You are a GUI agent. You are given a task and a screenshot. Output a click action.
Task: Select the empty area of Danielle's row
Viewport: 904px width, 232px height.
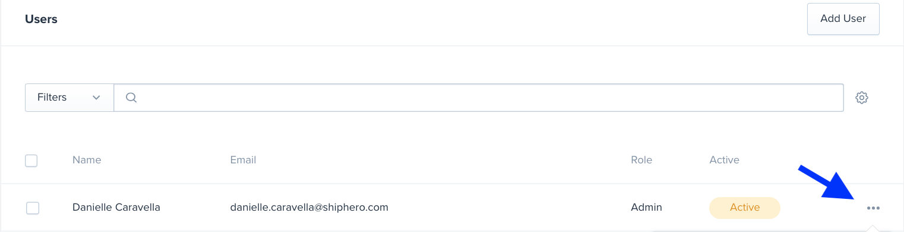coord(509,208)
